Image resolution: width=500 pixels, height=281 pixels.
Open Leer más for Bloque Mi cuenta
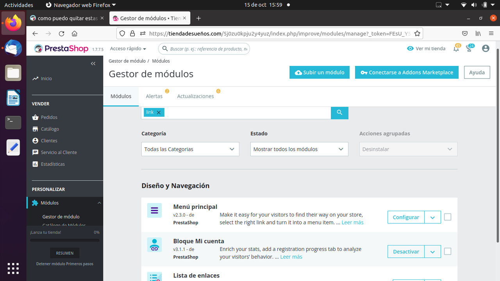(x=291, y=257)
